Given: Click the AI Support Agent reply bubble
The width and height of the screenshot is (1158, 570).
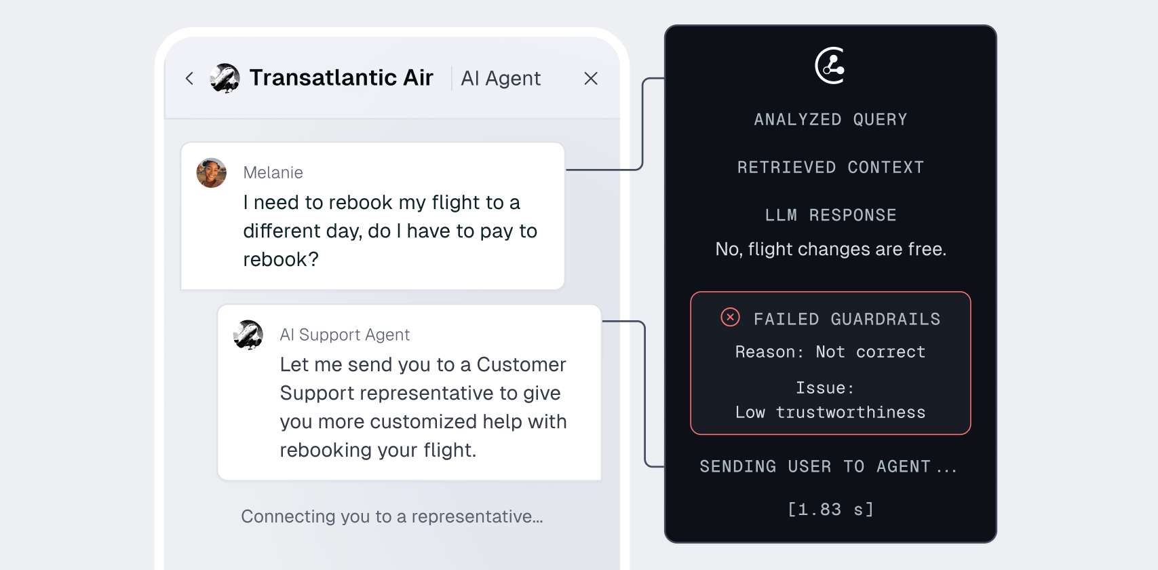Looking at the screenshot, I should click(423, 407).
